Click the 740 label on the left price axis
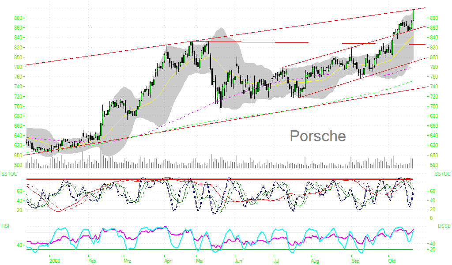Screen dimensions: 452x265 (x=18, y=87)
